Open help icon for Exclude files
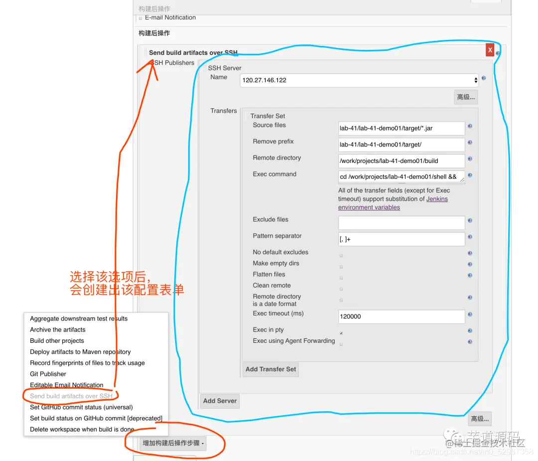 (470, 220)
